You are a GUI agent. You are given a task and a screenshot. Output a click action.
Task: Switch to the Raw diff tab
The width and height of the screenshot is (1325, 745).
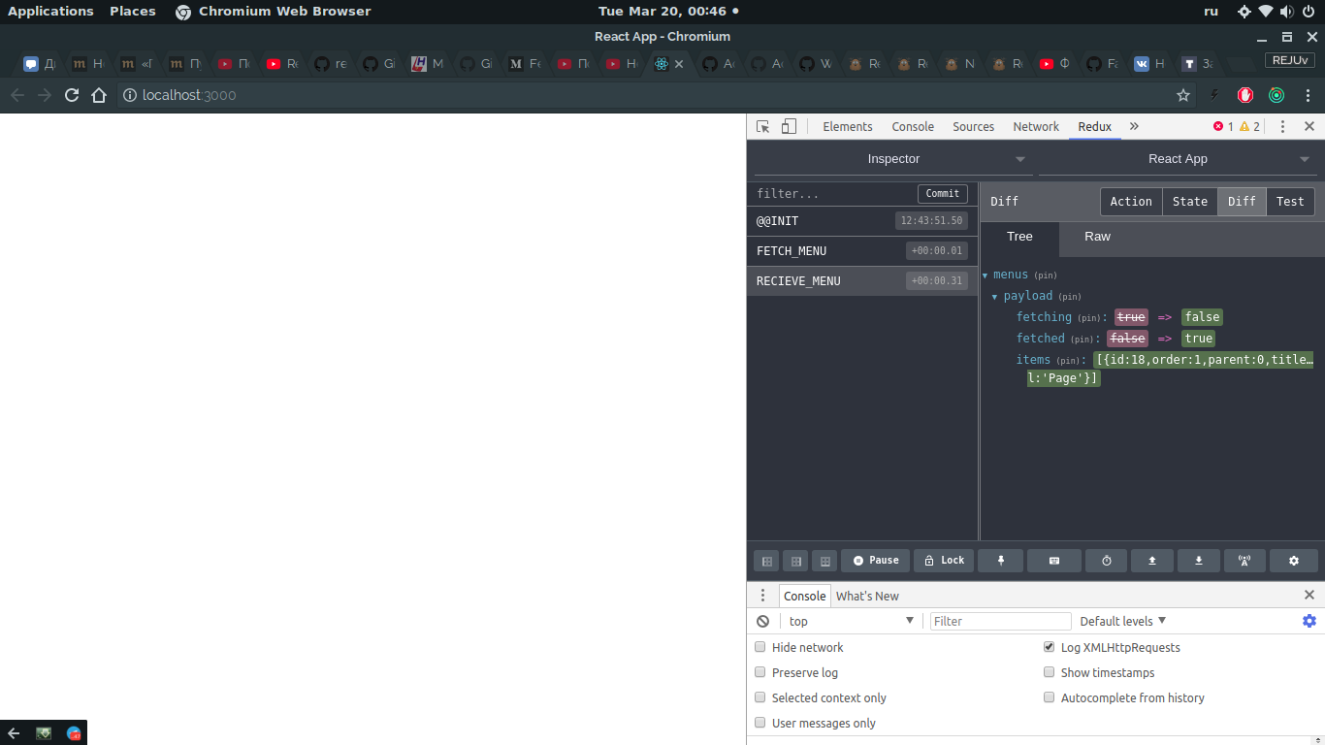[1097, 237]
